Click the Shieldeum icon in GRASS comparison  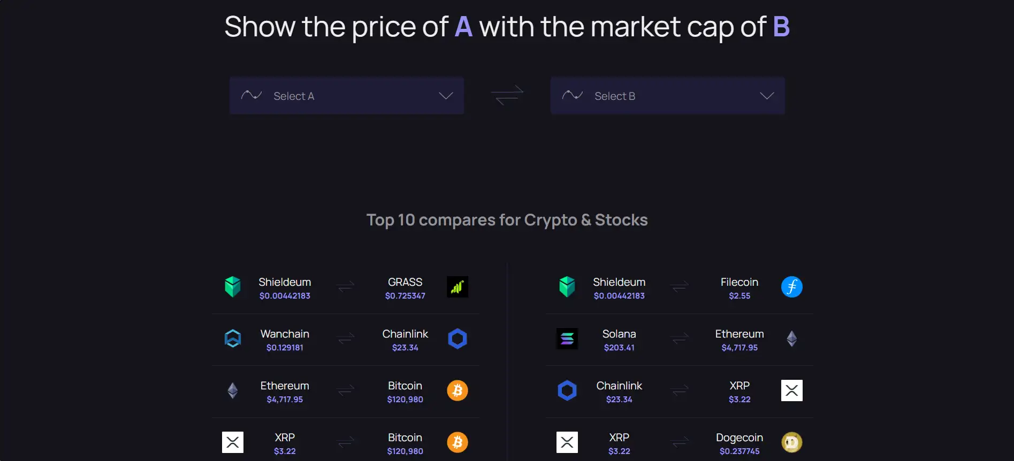coord(233,287)
